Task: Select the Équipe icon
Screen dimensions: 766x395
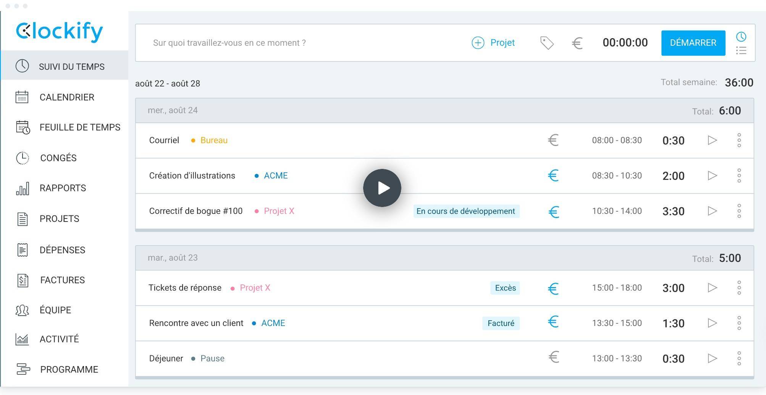Action: click(x=22, y=310)
